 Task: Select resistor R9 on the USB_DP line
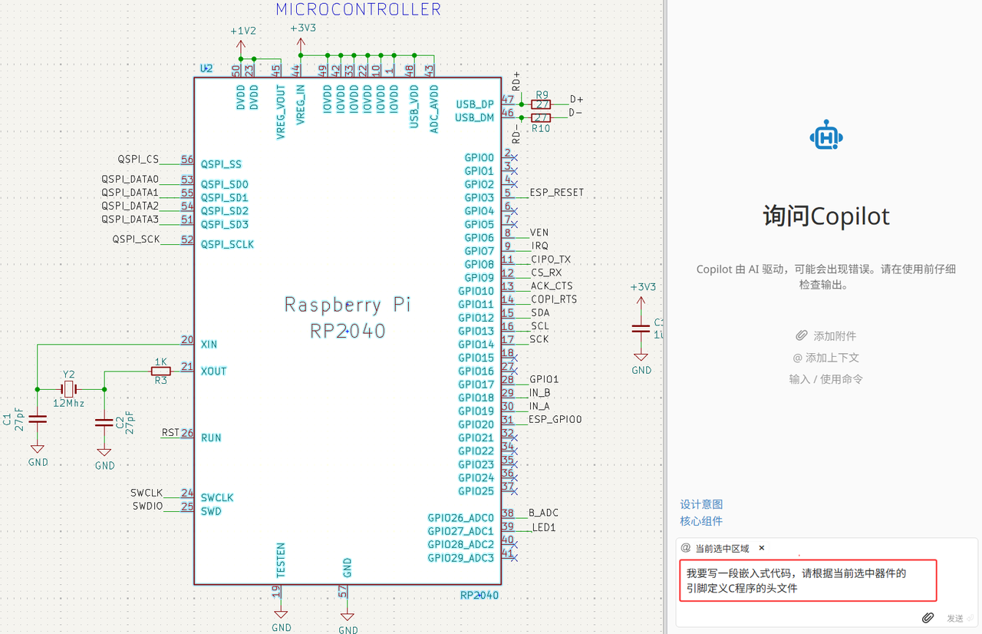pos(541,104)
